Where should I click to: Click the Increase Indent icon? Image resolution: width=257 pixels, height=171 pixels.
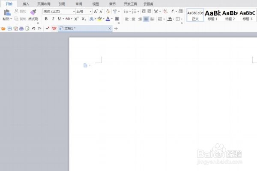[x=149, y=11]
